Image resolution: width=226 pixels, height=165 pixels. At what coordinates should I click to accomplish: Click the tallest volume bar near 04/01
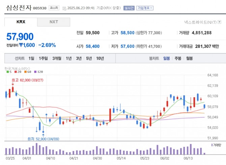click(37, 149)
